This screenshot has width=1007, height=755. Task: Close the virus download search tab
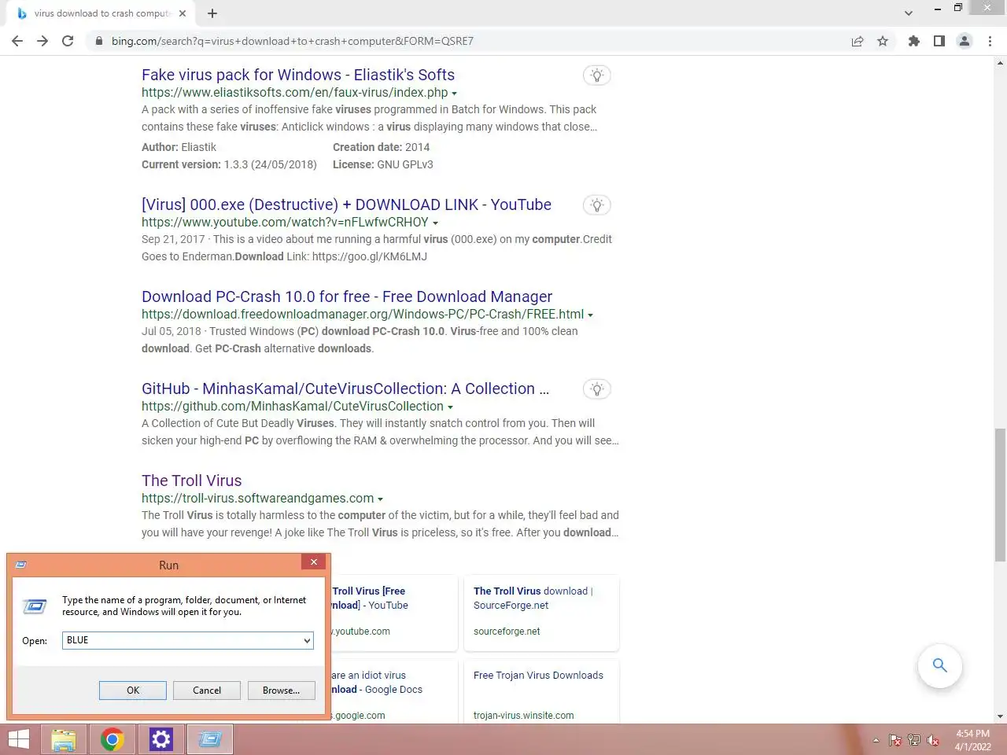(183, 13)
